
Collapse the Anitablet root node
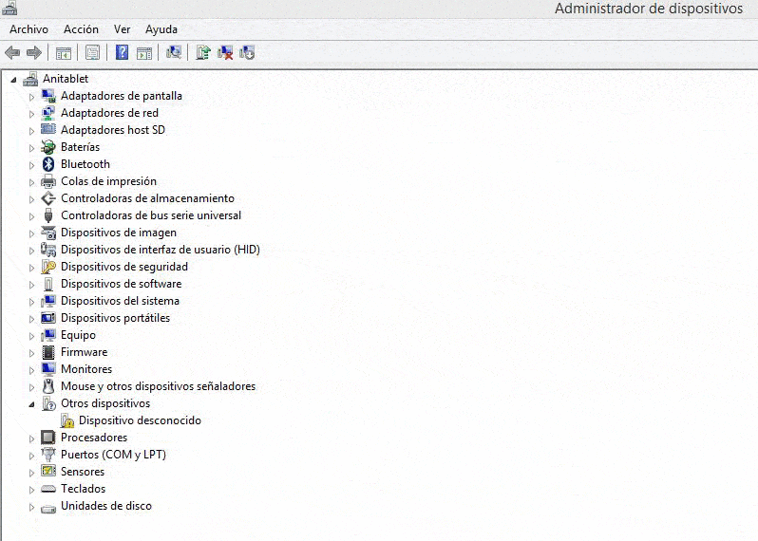tap(13, 80)
